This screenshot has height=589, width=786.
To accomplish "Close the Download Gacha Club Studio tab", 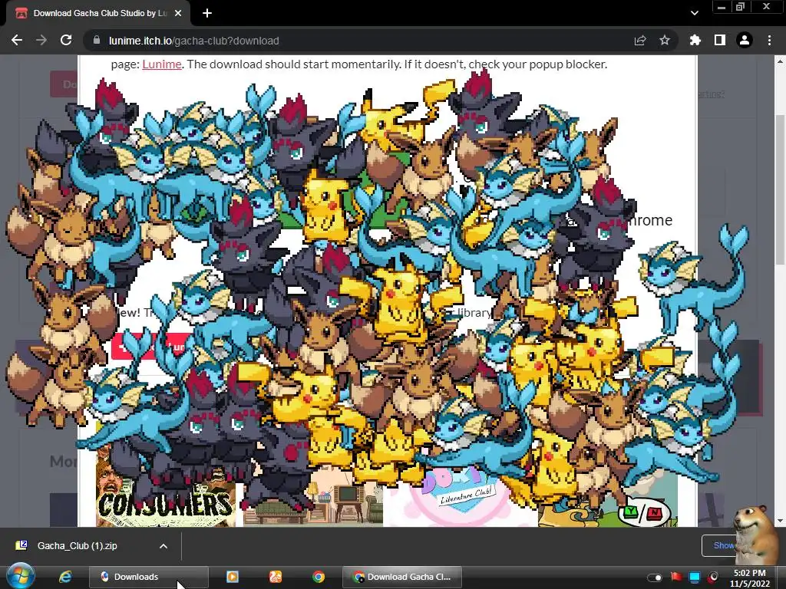I will pos(178,13).
